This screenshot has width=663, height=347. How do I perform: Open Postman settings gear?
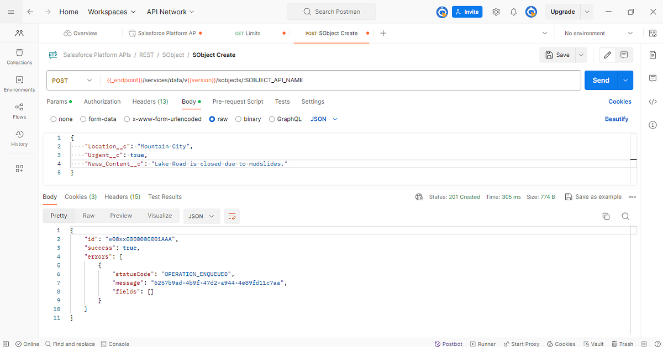pyautogui.click(x=496, y=12)
